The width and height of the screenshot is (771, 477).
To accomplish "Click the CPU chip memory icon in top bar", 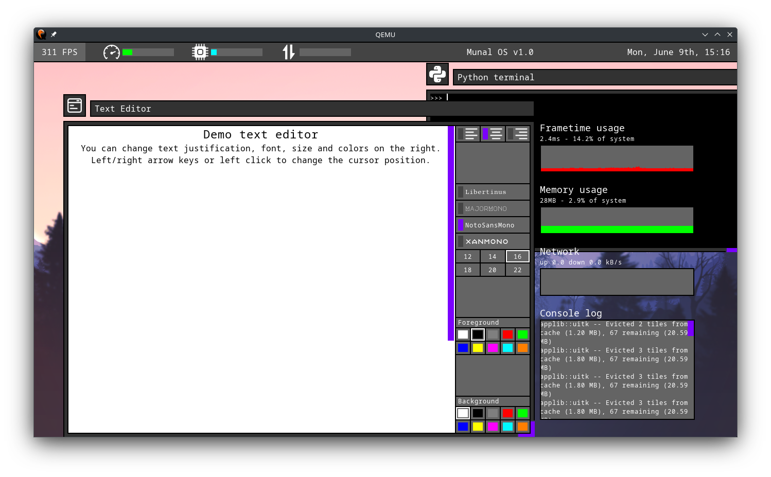I will [x=200, y=52].
